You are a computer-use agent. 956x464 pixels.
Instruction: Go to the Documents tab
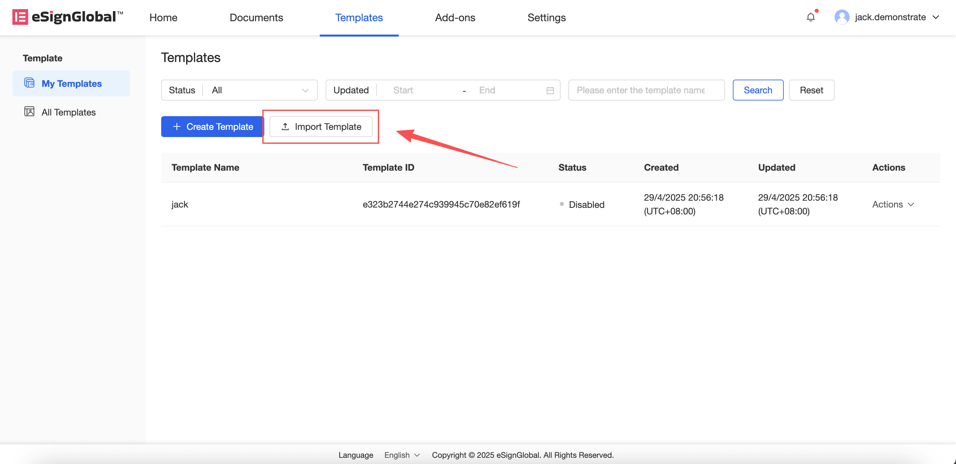pyautogui.click(x=256, y=17)
